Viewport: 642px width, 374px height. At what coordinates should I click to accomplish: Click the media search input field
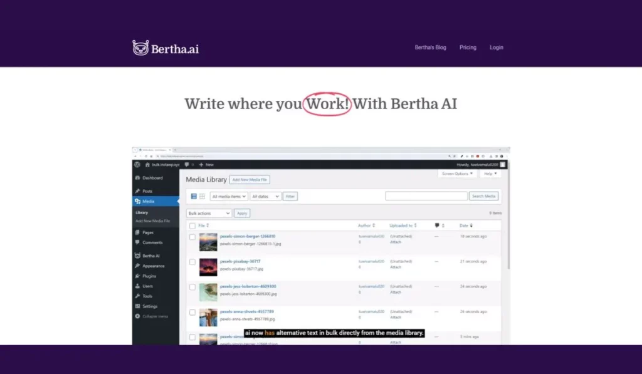[x=426, y=197]
